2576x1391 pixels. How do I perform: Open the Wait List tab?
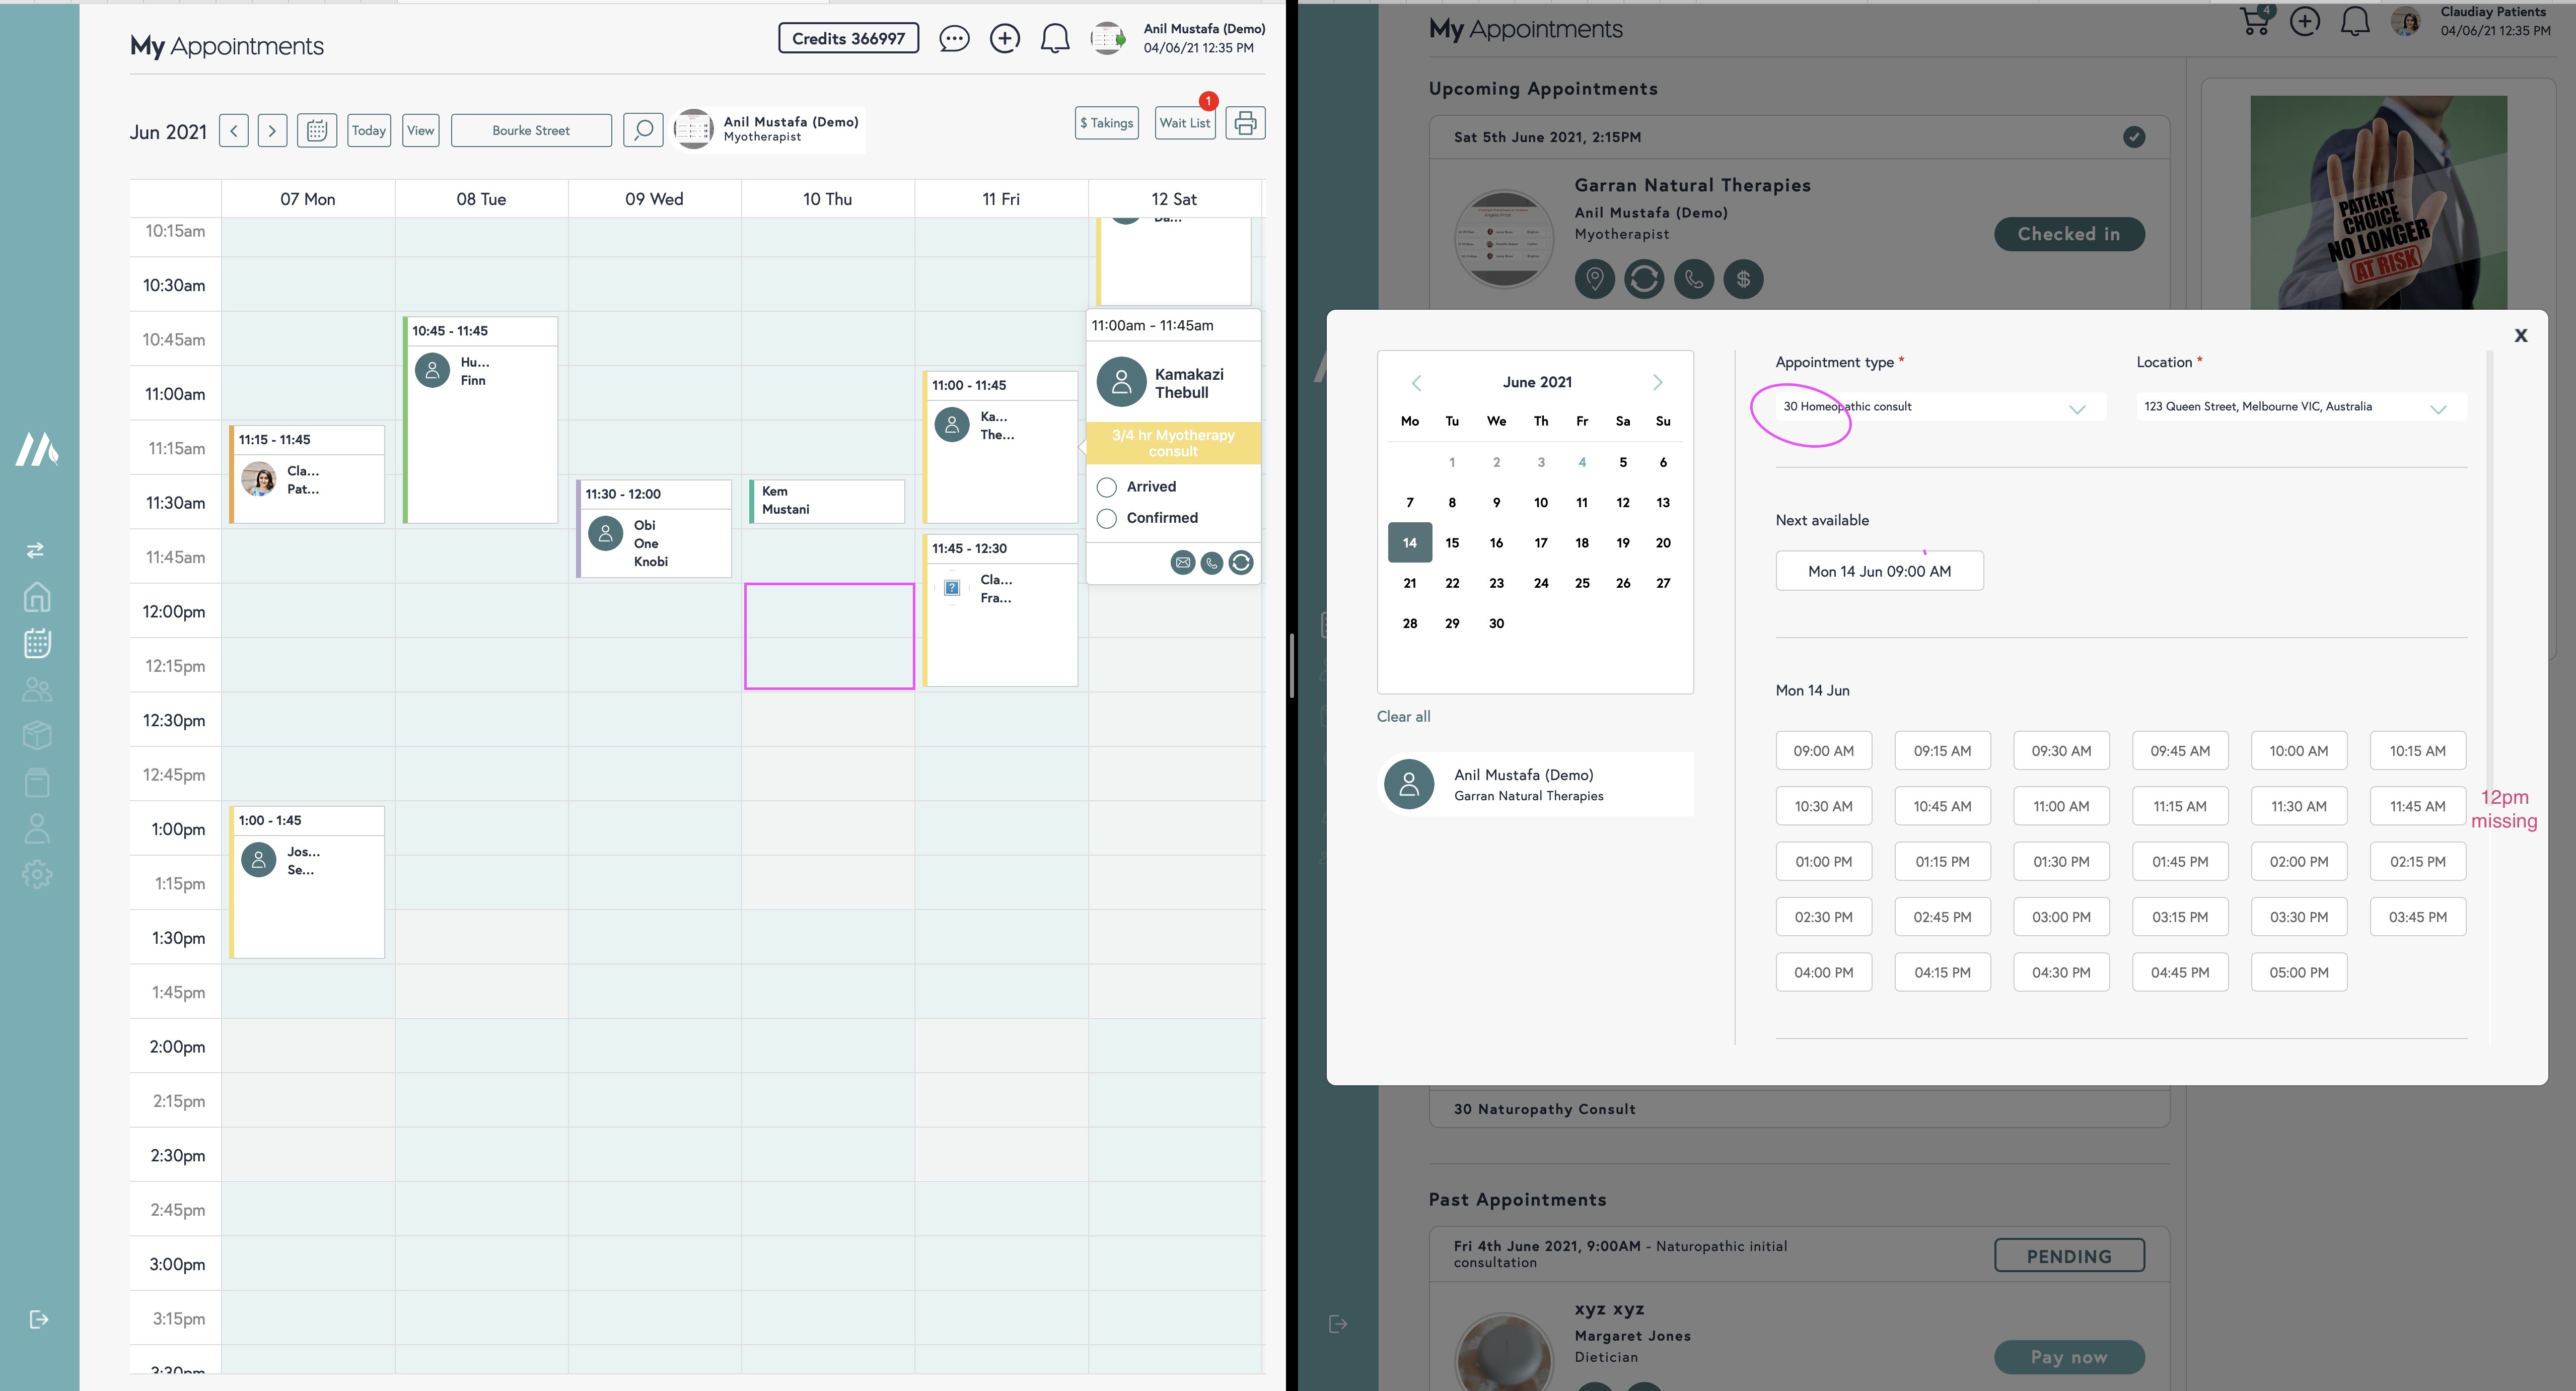point(1184,123)
